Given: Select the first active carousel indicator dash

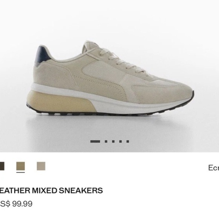Looking at the screenshot, I should pos(95,141).
